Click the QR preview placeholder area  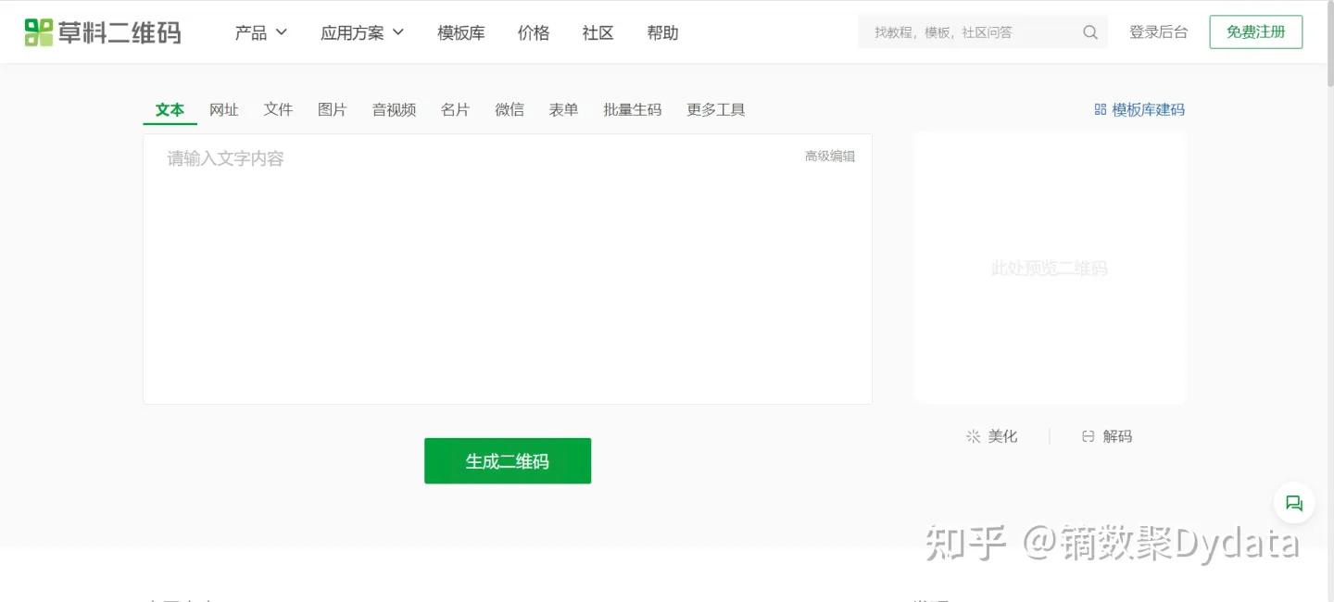(1049, 267)
